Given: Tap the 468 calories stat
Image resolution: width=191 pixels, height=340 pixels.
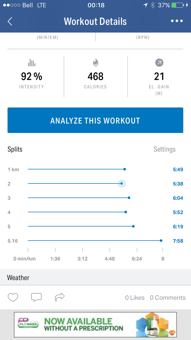Looking at the screenshot, I should click(x=95, y=77).
